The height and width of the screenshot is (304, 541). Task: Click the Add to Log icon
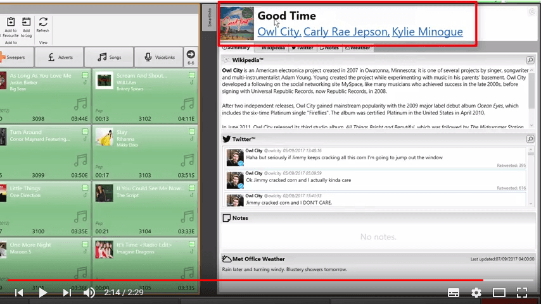(x=26, y=22)
